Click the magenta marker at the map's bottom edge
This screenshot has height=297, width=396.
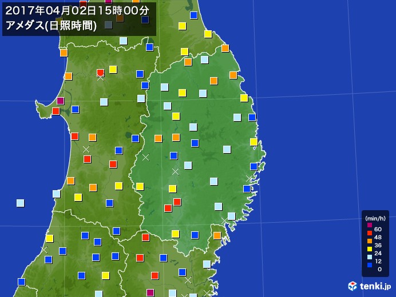[x=150, y=292]
